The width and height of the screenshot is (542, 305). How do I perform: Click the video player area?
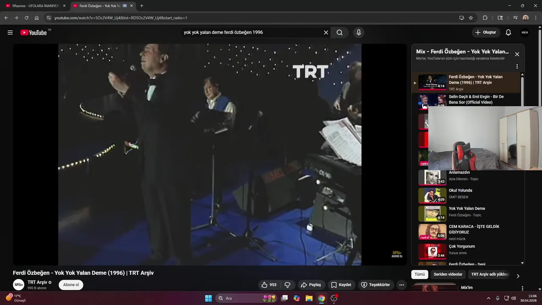[210, 155]
